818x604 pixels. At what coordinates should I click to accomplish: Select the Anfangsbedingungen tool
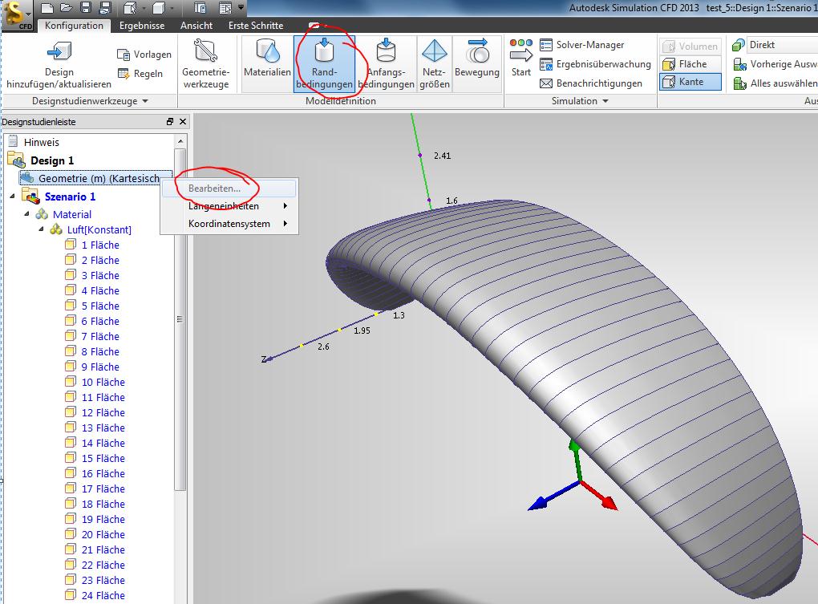point(386,65)
